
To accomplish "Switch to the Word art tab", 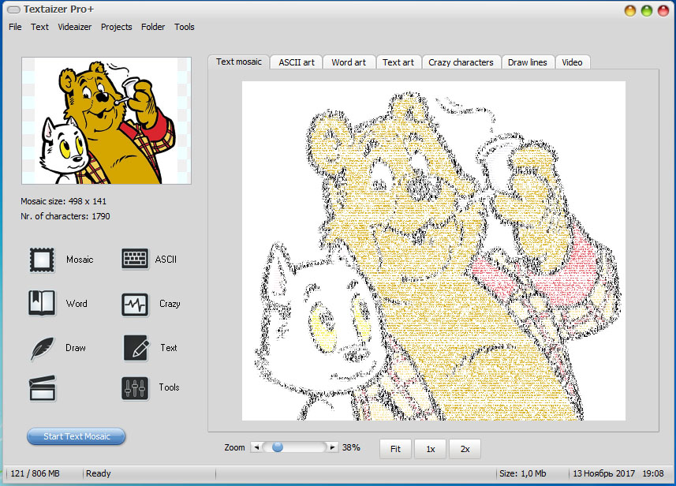I will (349, 62).
